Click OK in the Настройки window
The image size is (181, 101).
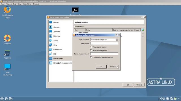pos(128,85)
